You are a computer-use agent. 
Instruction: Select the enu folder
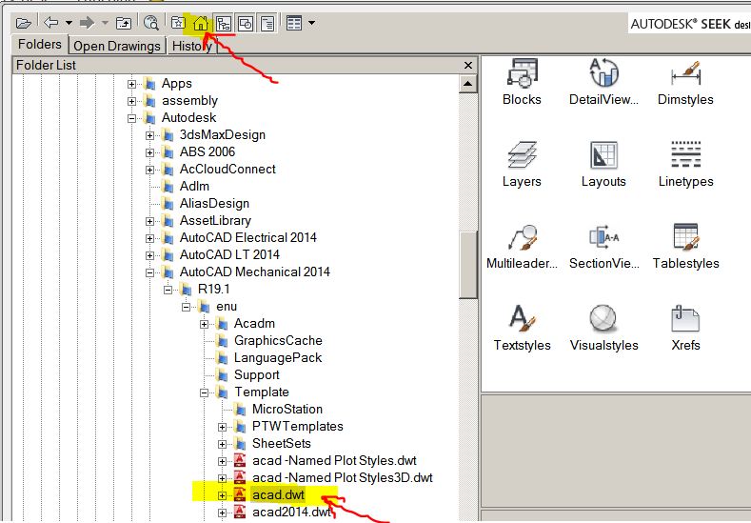click(x=227, y=307)
